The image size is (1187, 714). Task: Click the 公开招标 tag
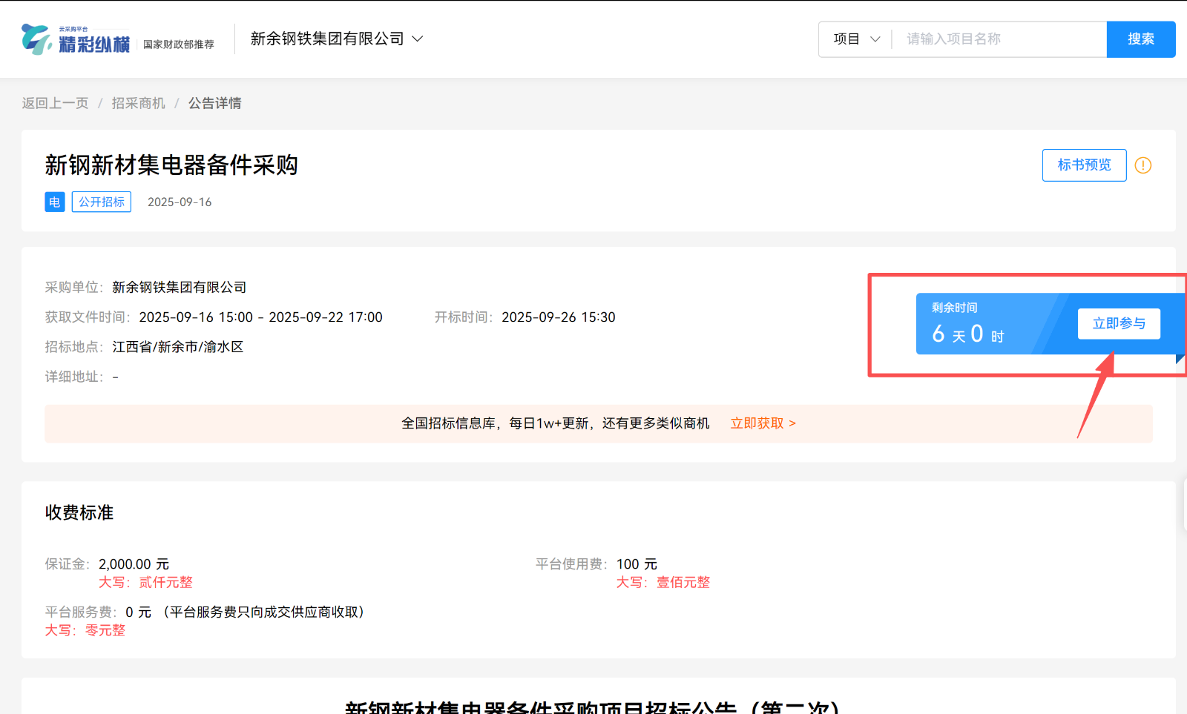pos(102,202)
